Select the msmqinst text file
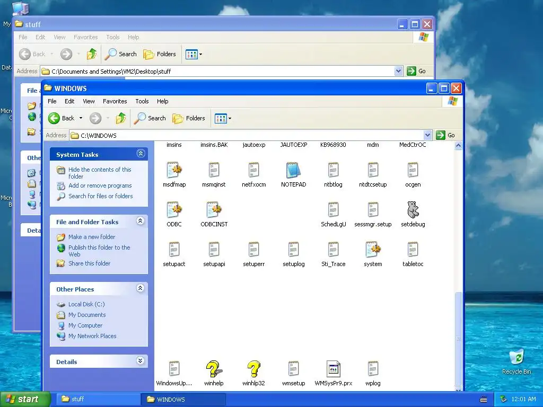Image resolution: width=543 pixels, height=407 pixels. (214, 170)
